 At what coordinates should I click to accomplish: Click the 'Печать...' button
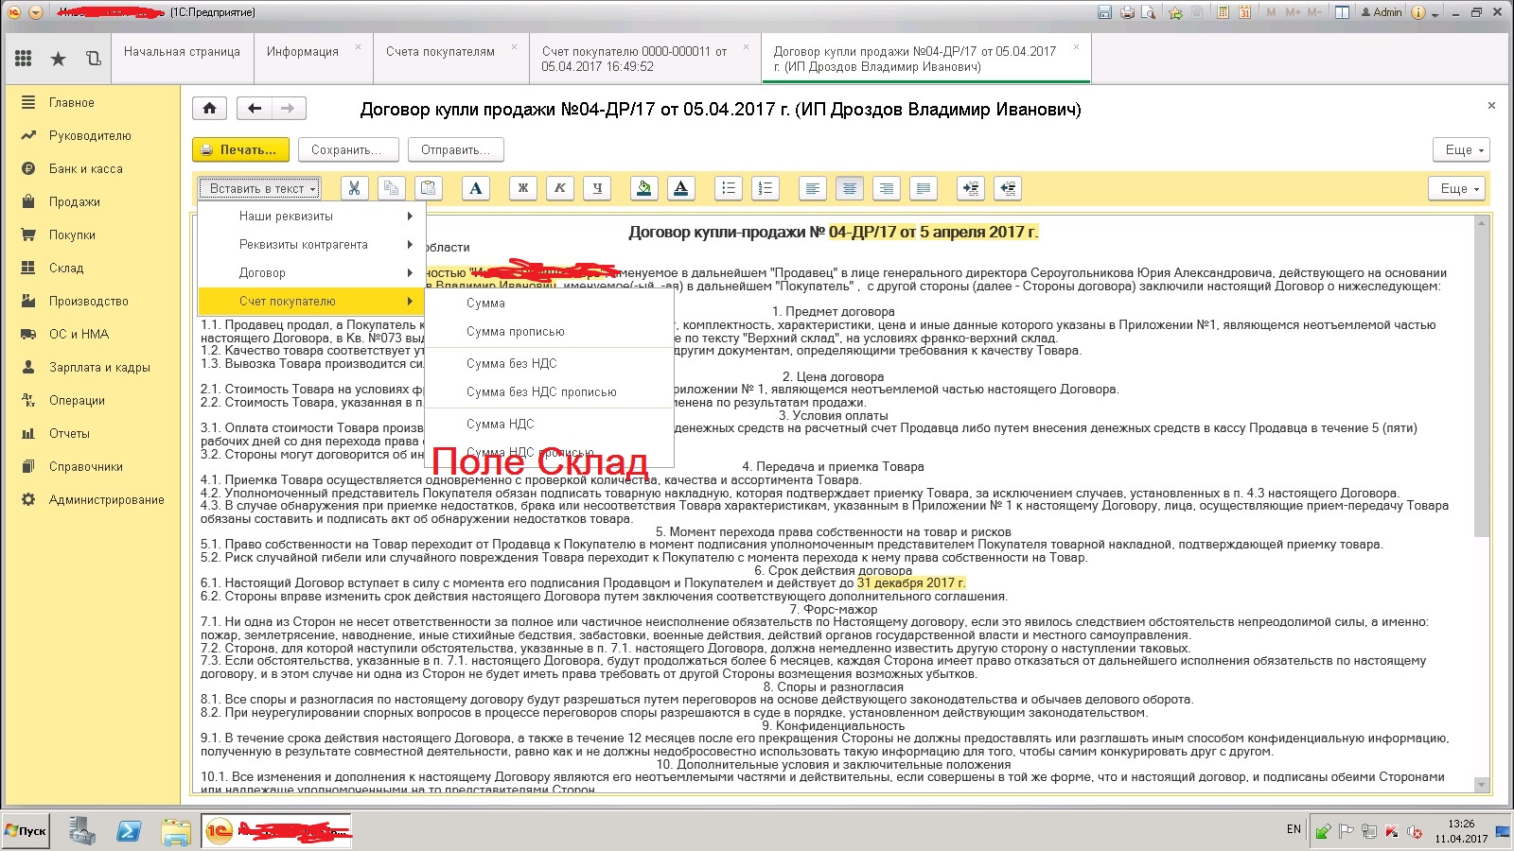click(x=240, y=149)
